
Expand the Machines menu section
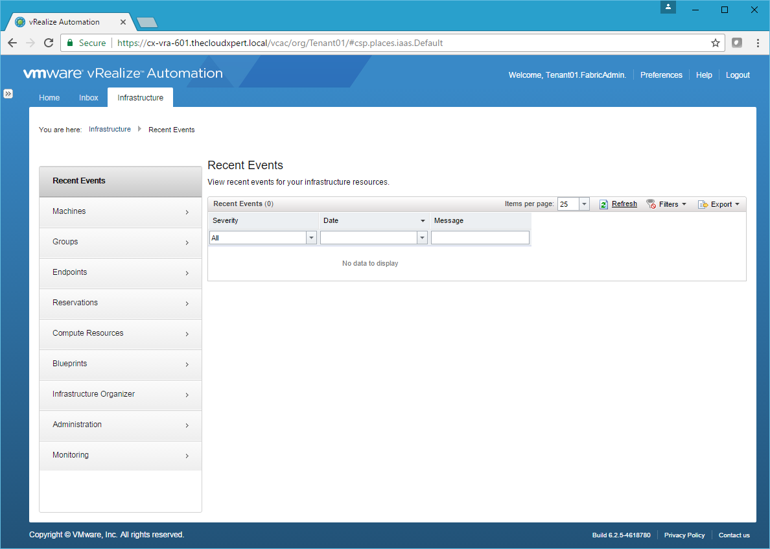[x=120, y=212]
